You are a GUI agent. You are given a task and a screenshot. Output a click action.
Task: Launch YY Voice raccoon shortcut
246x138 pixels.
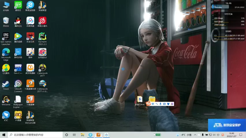(18, 116)
